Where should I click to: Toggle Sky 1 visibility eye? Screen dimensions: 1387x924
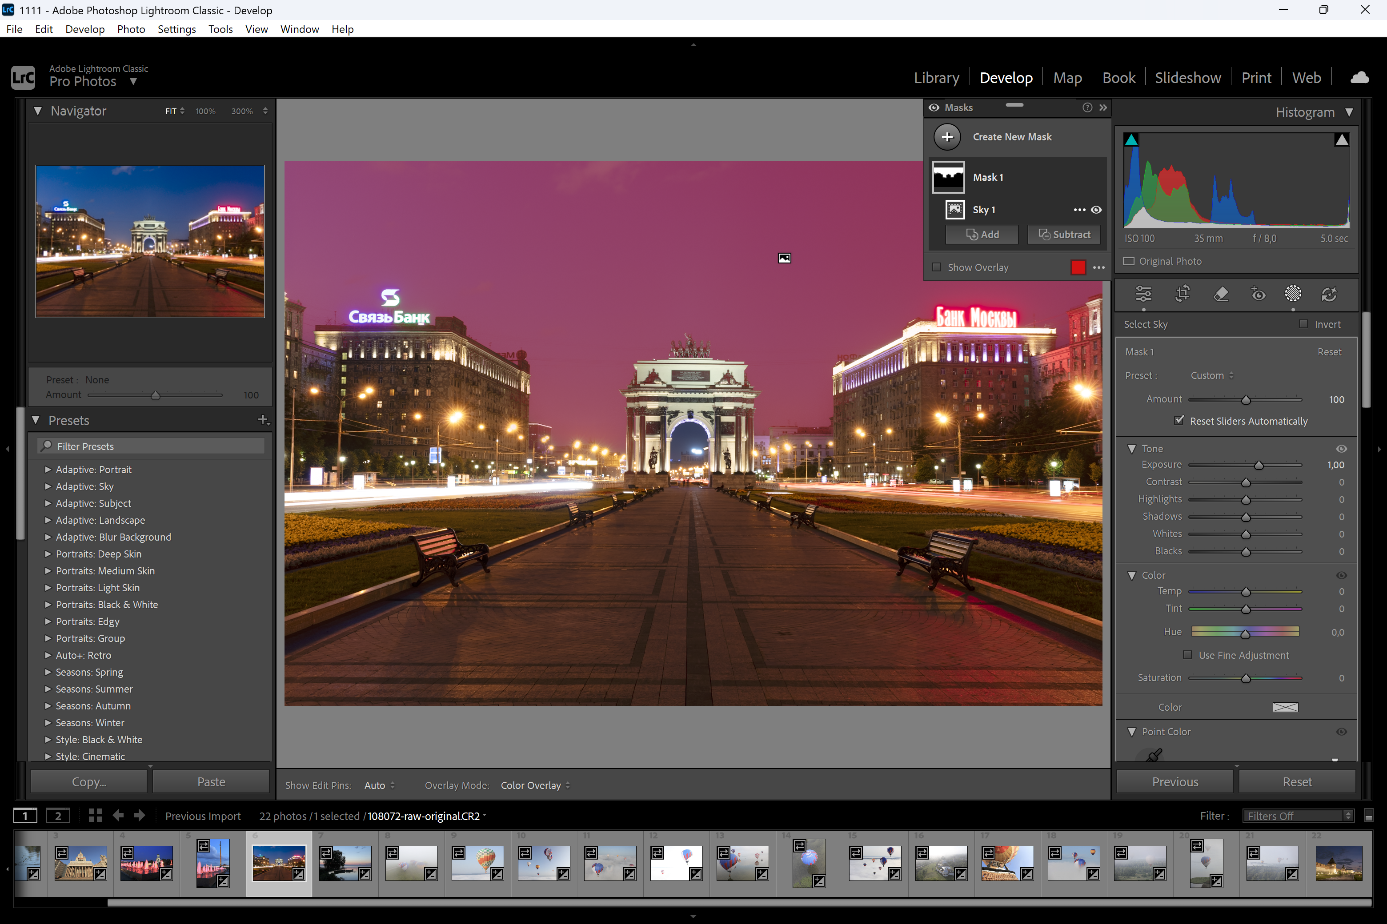click(1096, 210)
